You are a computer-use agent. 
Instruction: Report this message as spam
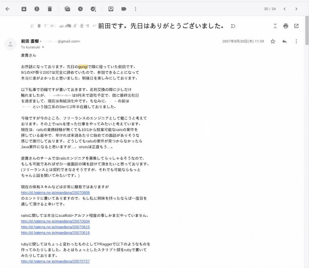point(37,9)
